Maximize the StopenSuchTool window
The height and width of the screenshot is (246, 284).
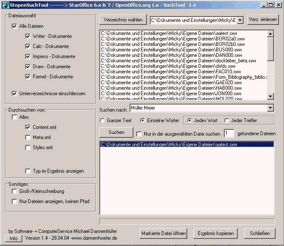point(271,5)
